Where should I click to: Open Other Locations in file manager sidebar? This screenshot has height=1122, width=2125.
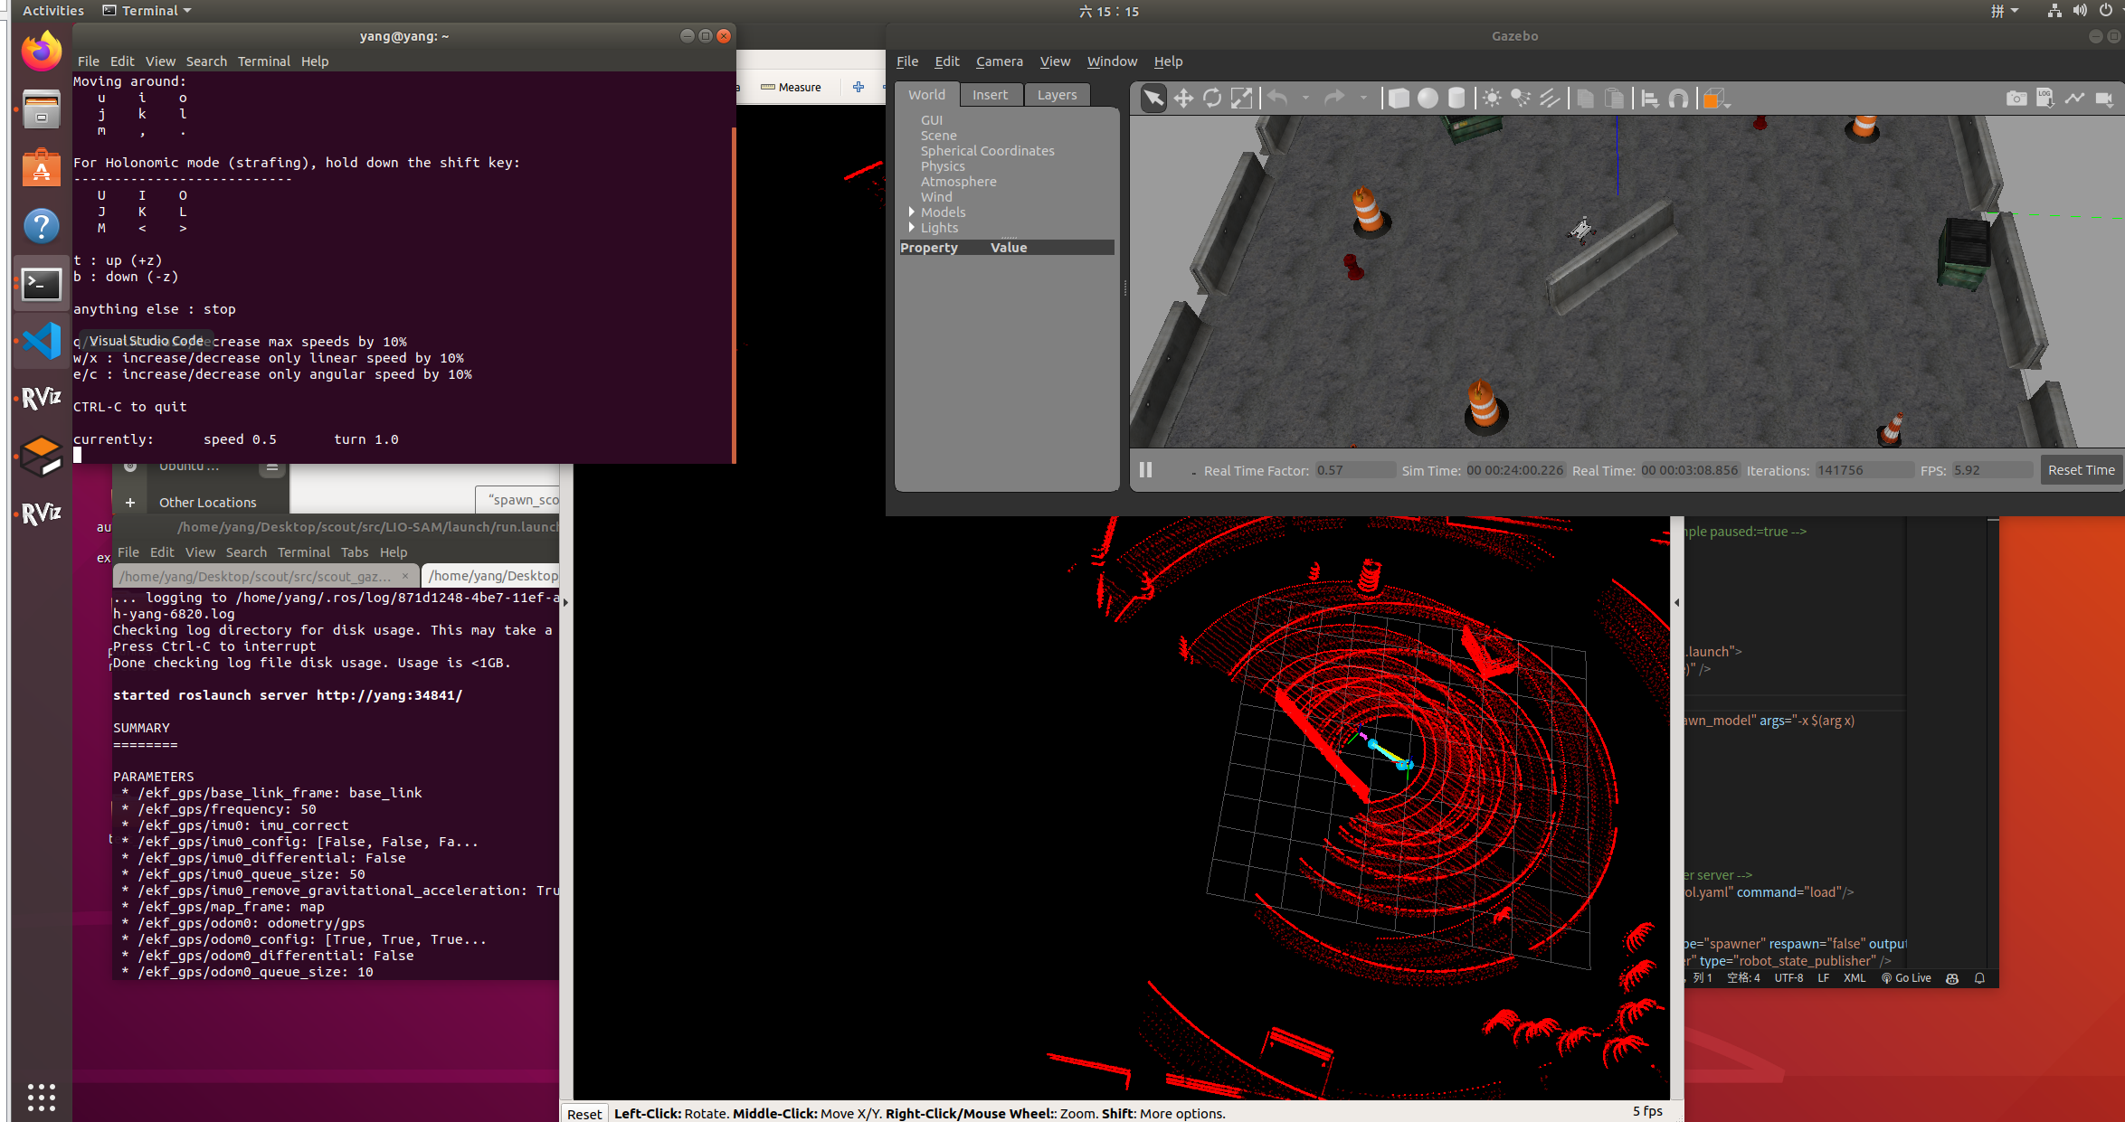point(207,503)
